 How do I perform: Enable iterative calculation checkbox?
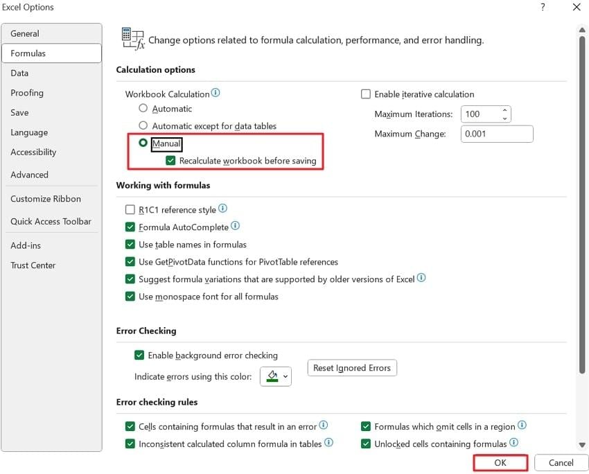(366, 94)
